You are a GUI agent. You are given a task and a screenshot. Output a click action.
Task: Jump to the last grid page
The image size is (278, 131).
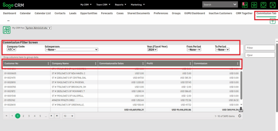tap(57, 116)
